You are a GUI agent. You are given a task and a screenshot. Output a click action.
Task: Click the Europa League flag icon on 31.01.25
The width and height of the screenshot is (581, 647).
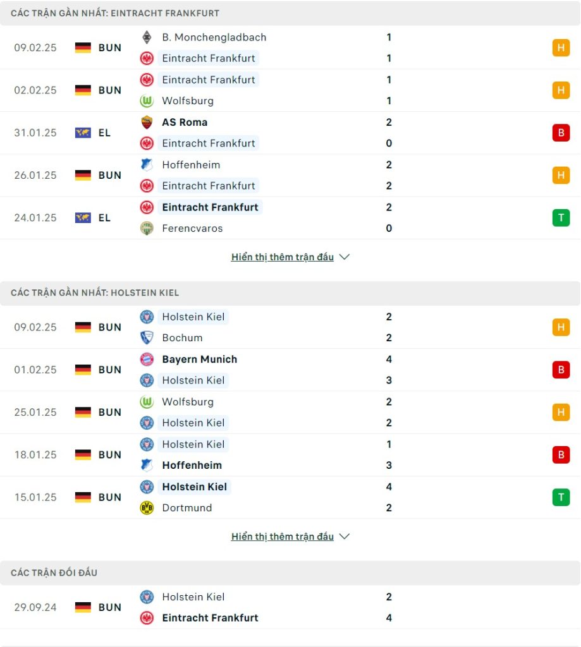coord(83,133)
